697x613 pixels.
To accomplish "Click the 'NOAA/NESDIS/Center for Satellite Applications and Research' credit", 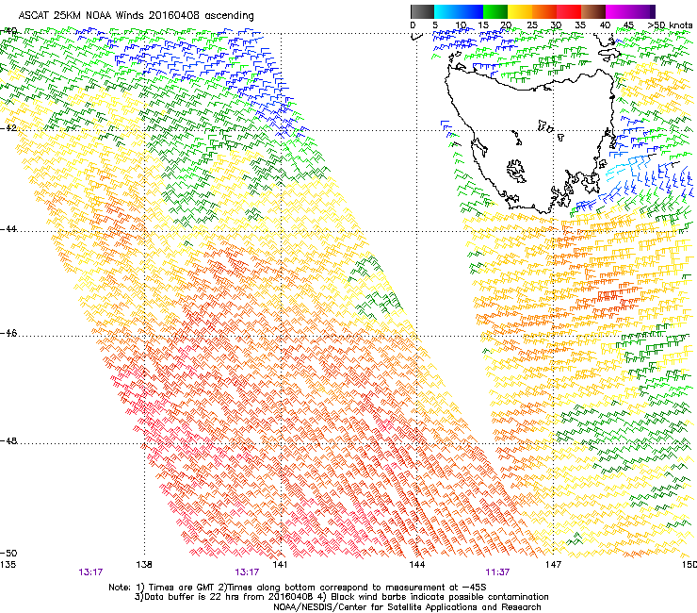I will click(x=407, y=607).
